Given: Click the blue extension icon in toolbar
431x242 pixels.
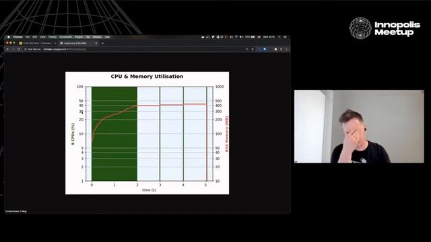Looking at the screenshot, I should (265, 49).
